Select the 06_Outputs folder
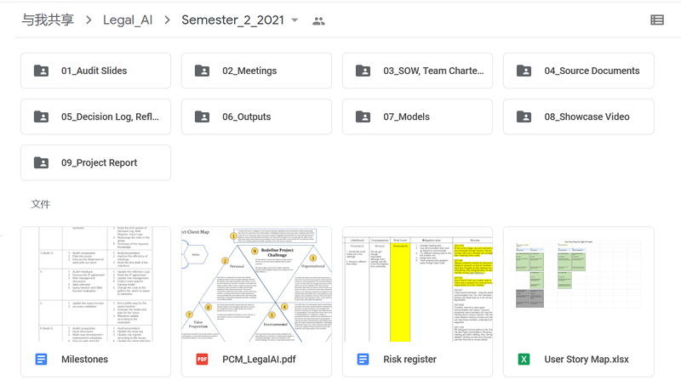The height and width of the screenshot is (380, 681). pyautogui.click(x=257, y=116)
